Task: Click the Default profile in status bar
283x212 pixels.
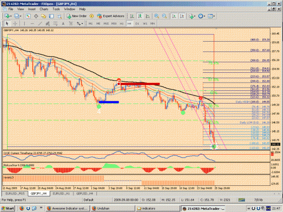Action: coord(88,200)
